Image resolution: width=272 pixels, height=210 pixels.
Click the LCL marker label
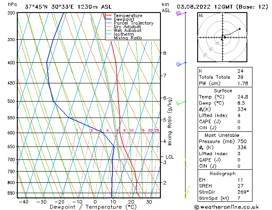point(170,157)
